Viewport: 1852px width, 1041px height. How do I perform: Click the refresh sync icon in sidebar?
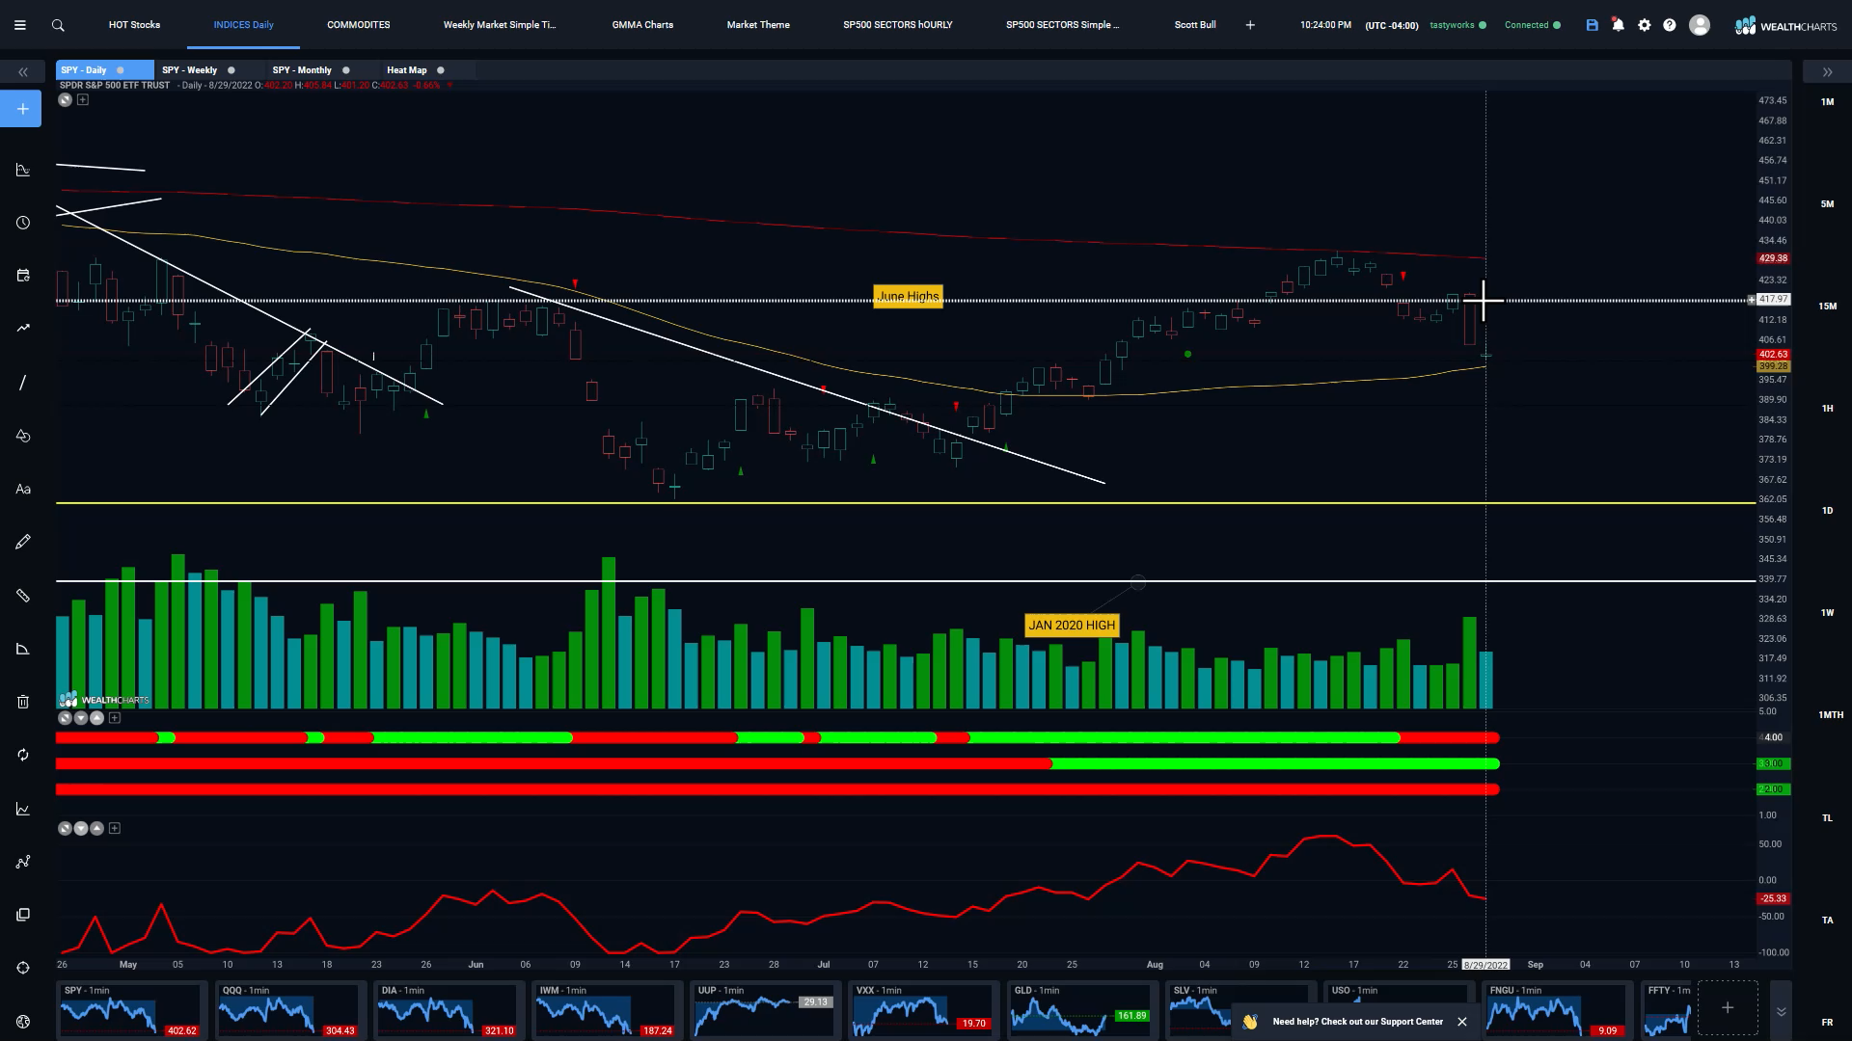click(x=23, y=755)
